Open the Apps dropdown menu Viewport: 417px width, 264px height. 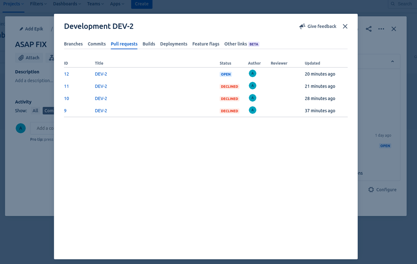(117, 4)
